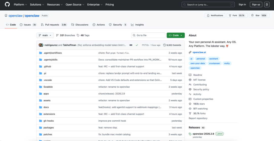The image size is (274, 141).
Task: Go to the Actions tab
Action: point(99,25)
